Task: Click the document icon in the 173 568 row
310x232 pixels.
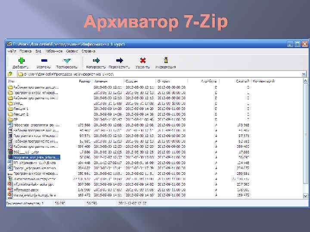Action: tap(10, 125)
